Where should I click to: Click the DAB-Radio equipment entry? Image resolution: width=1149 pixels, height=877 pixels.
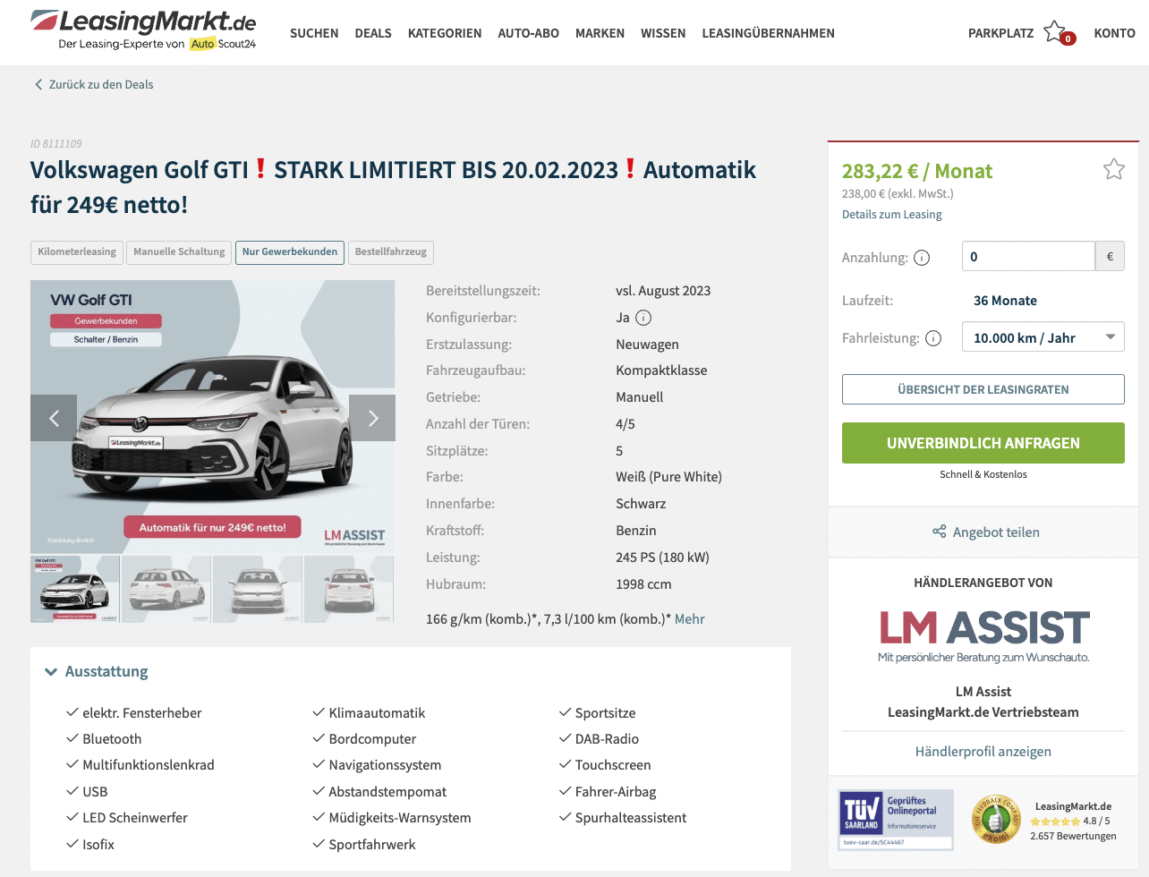[607, 739]
